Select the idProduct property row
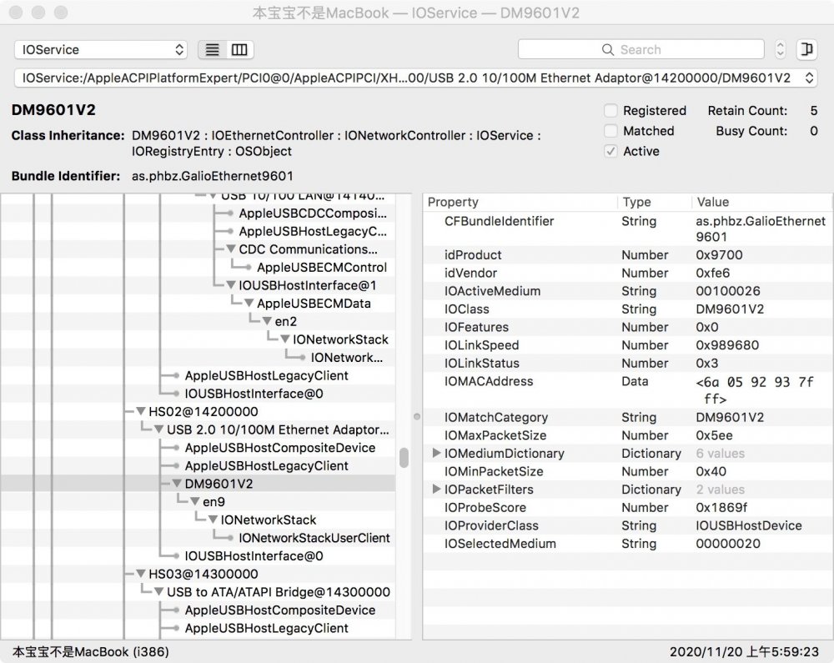Image resolution: width=834 pixels, height=663 pixels. [x=628, y=254]
